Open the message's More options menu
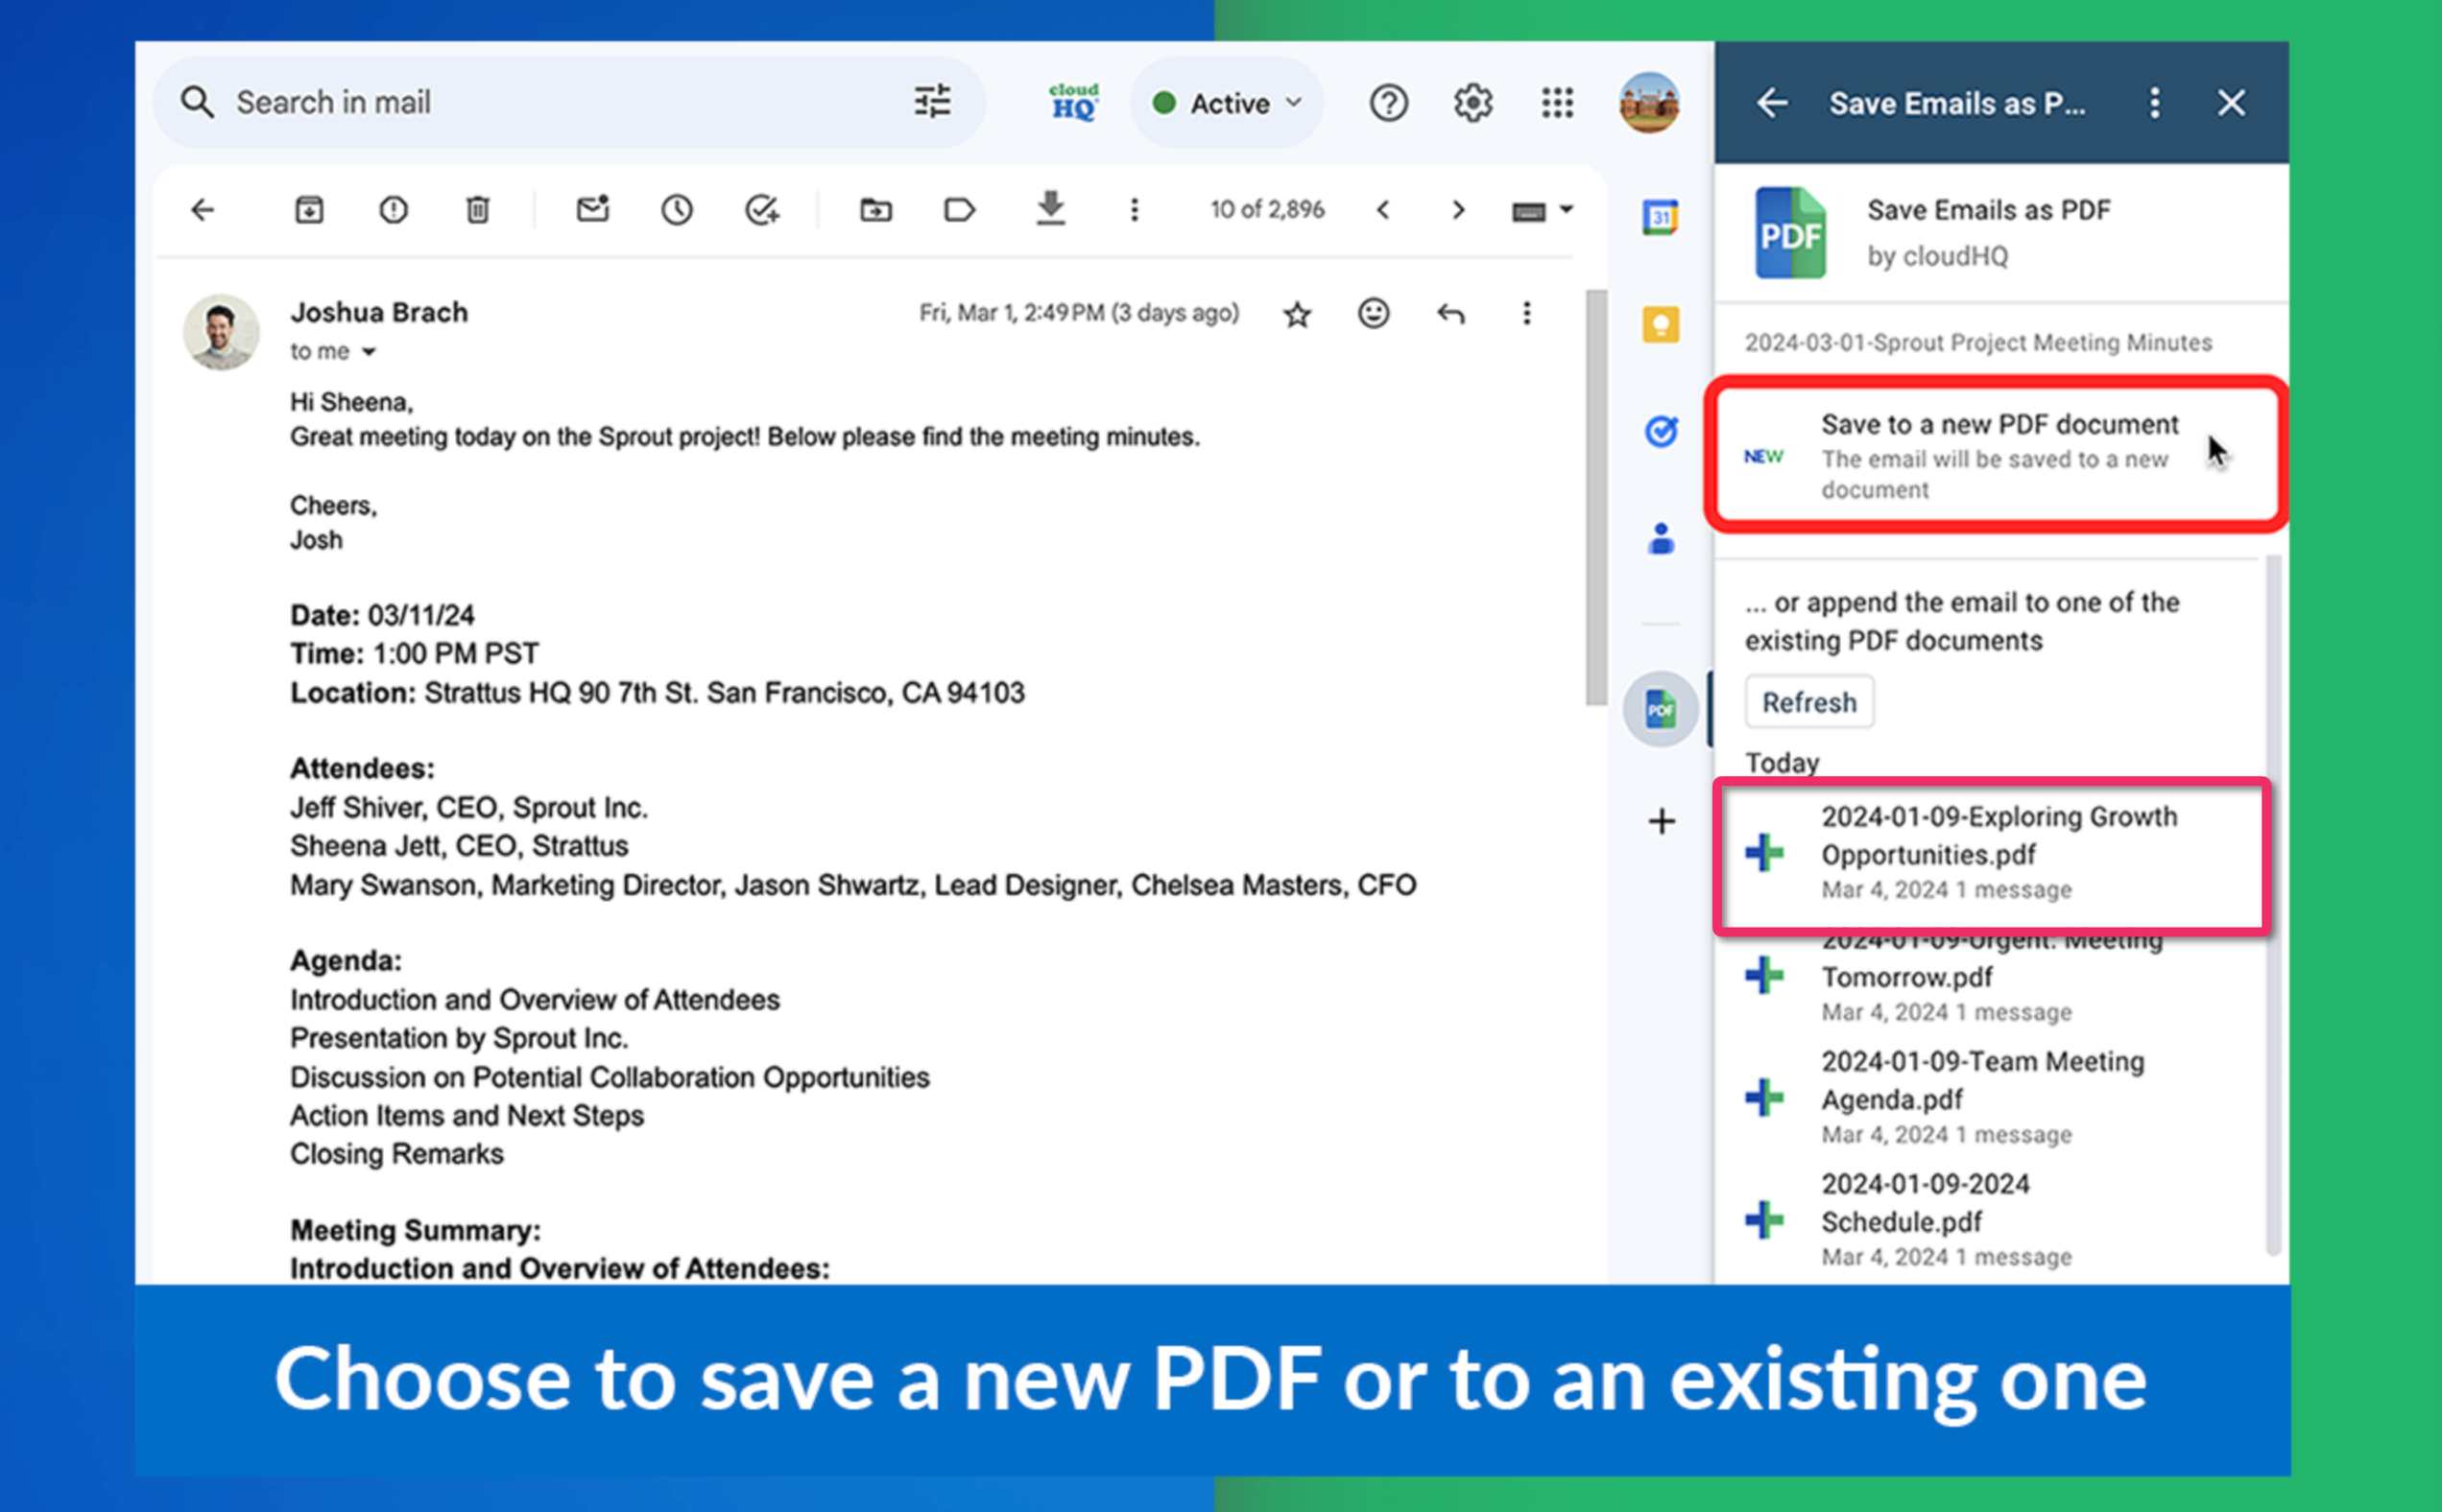Screen dimensions: 2442x1512 tap(1526, 314)
